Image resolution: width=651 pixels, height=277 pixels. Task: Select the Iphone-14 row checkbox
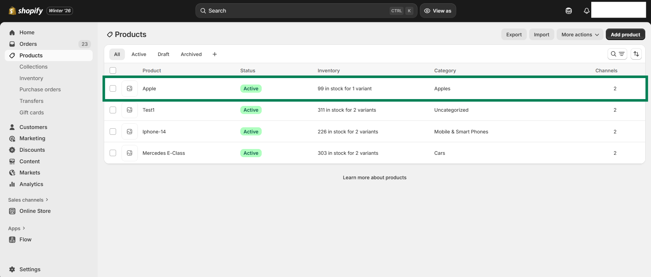pyautogui.click(x=113, y=132)
